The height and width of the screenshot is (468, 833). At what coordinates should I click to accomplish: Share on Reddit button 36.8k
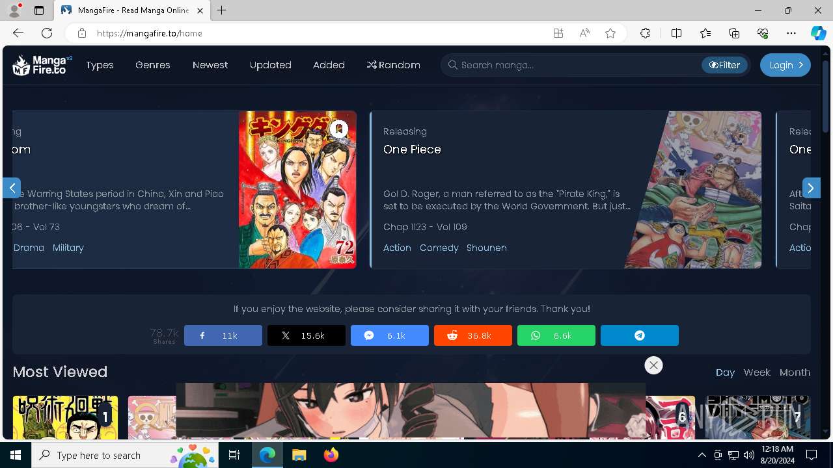(473, 335)
